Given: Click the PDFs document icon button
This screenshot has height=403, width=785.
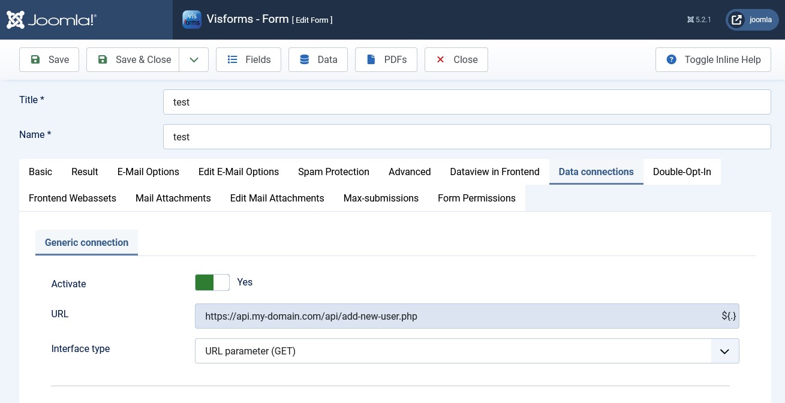Looking at the screenshot, I should [x=370, y=59].
